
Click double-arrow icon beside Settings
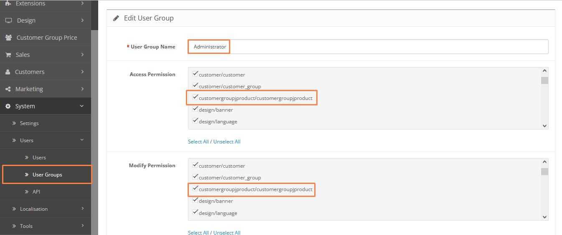14,123
